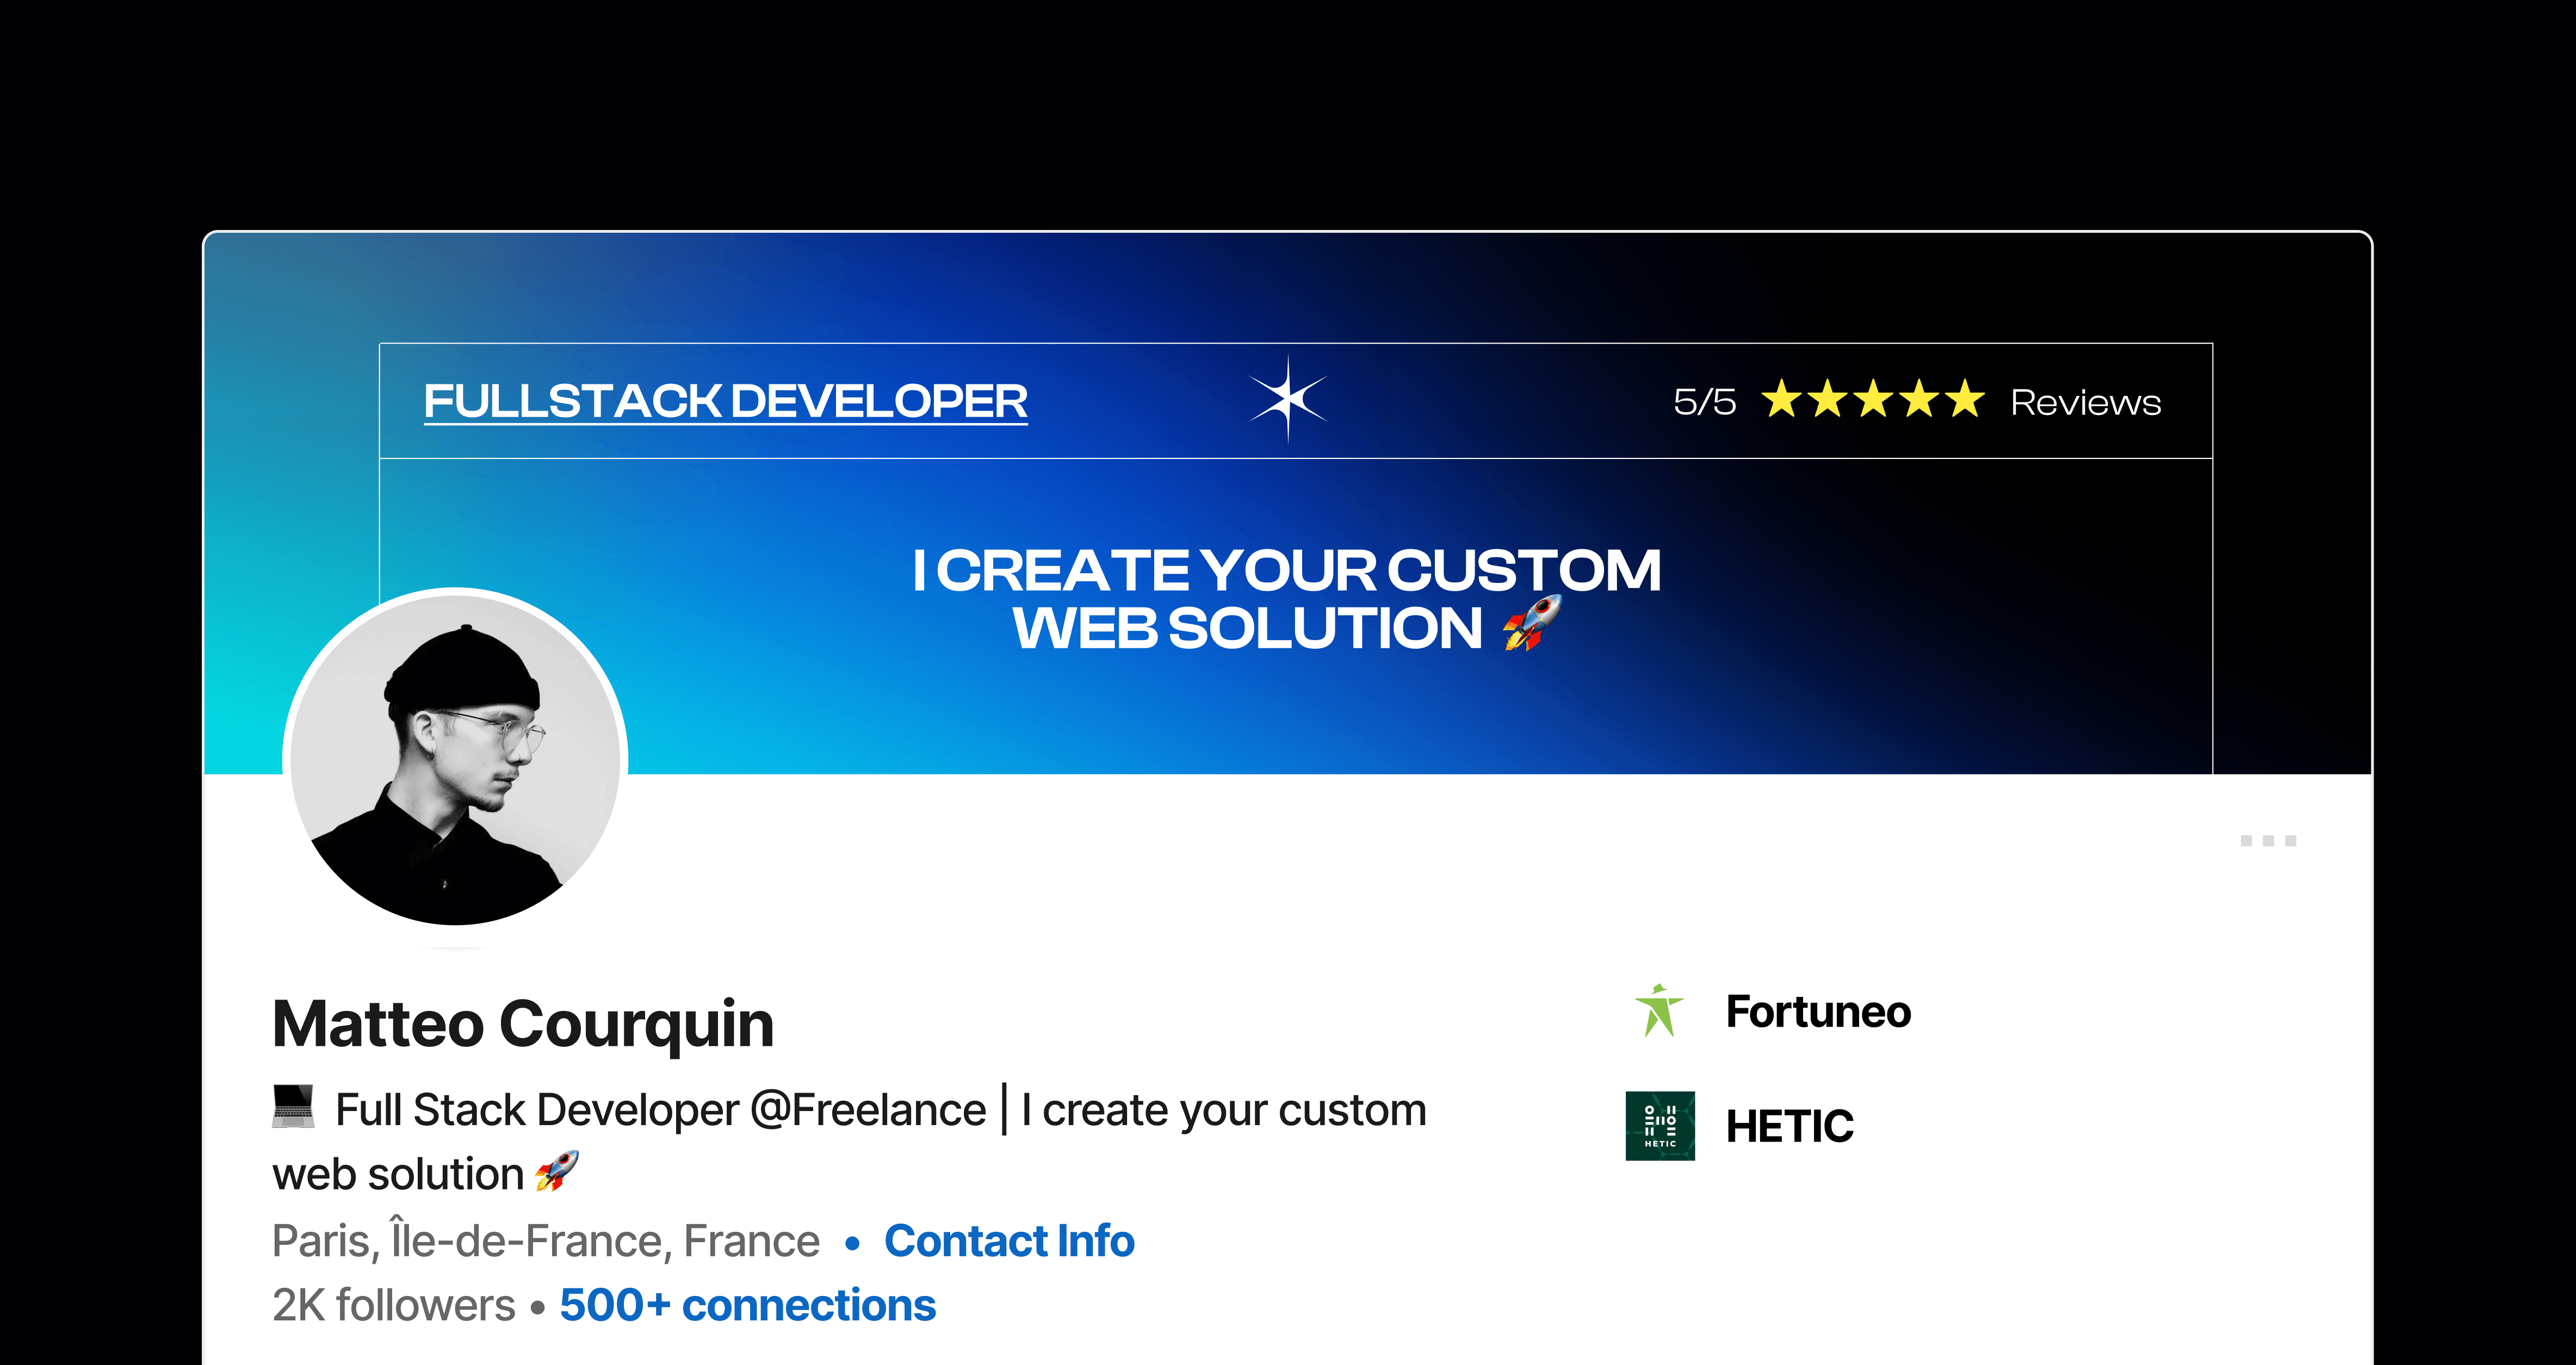Open the 500+ connections link
Screen dimensions: 2576x1365
pyautogui.click(x=747, y=1305)
